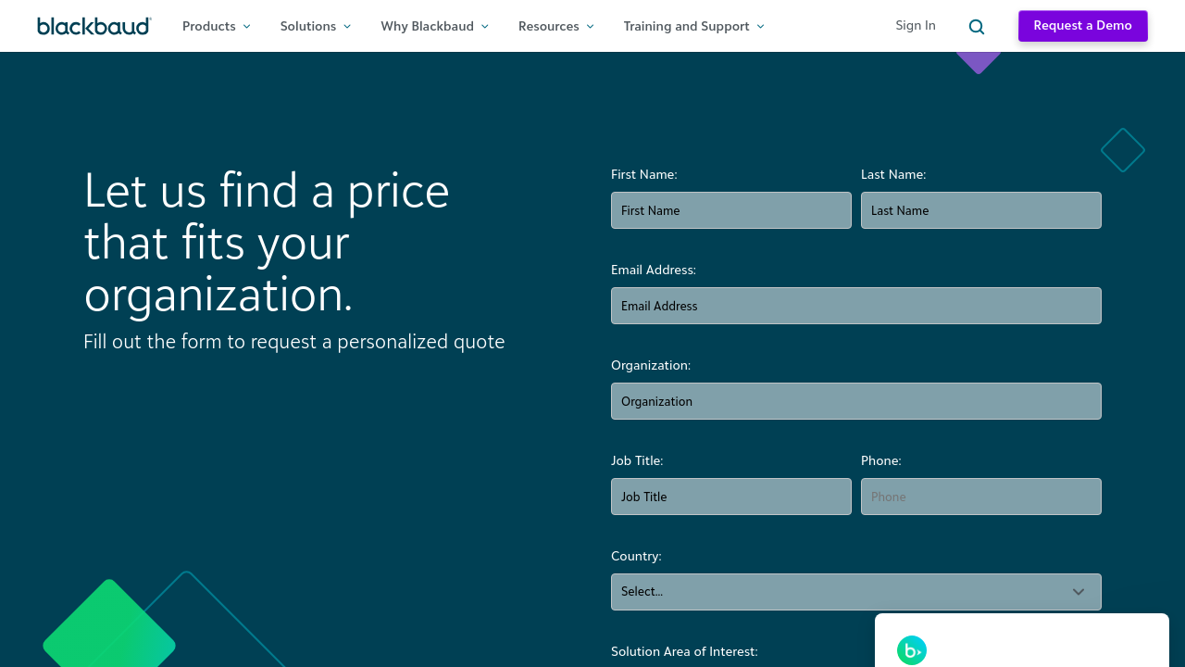The height and width of the screenshot is (667, 1185).
Task: Click the chevron beside Products
Action: click(x=246, y=27)
